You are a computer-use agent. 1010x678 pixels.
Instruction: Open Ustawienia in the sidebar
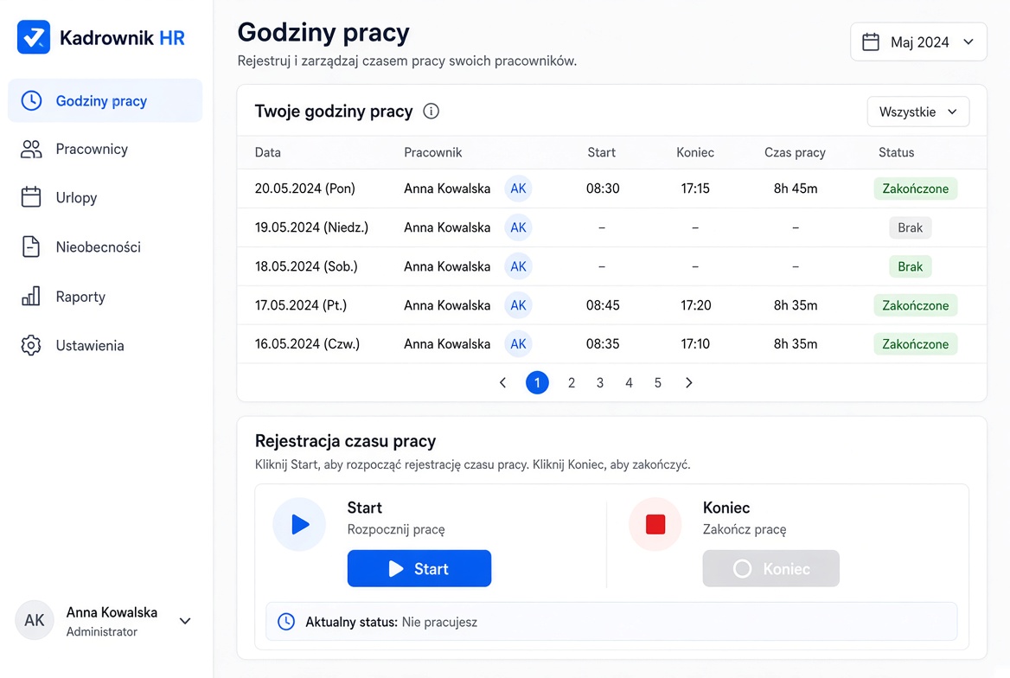pos(105,345)
